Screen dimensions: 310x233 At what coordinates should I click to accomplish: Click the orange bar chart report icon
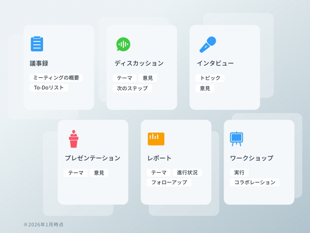pos(156,139)
